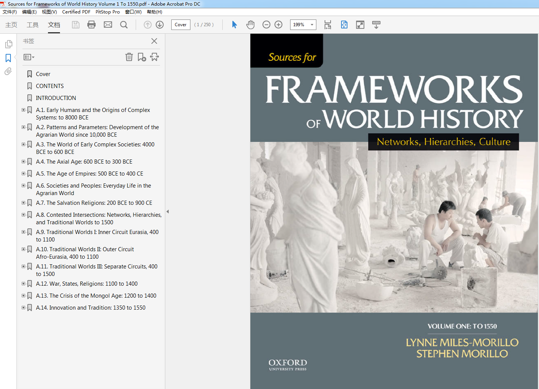539x389 pixels.
Task: Enable fit width scrolling icon
Action: pyautogui.click(x=328, y=25)
